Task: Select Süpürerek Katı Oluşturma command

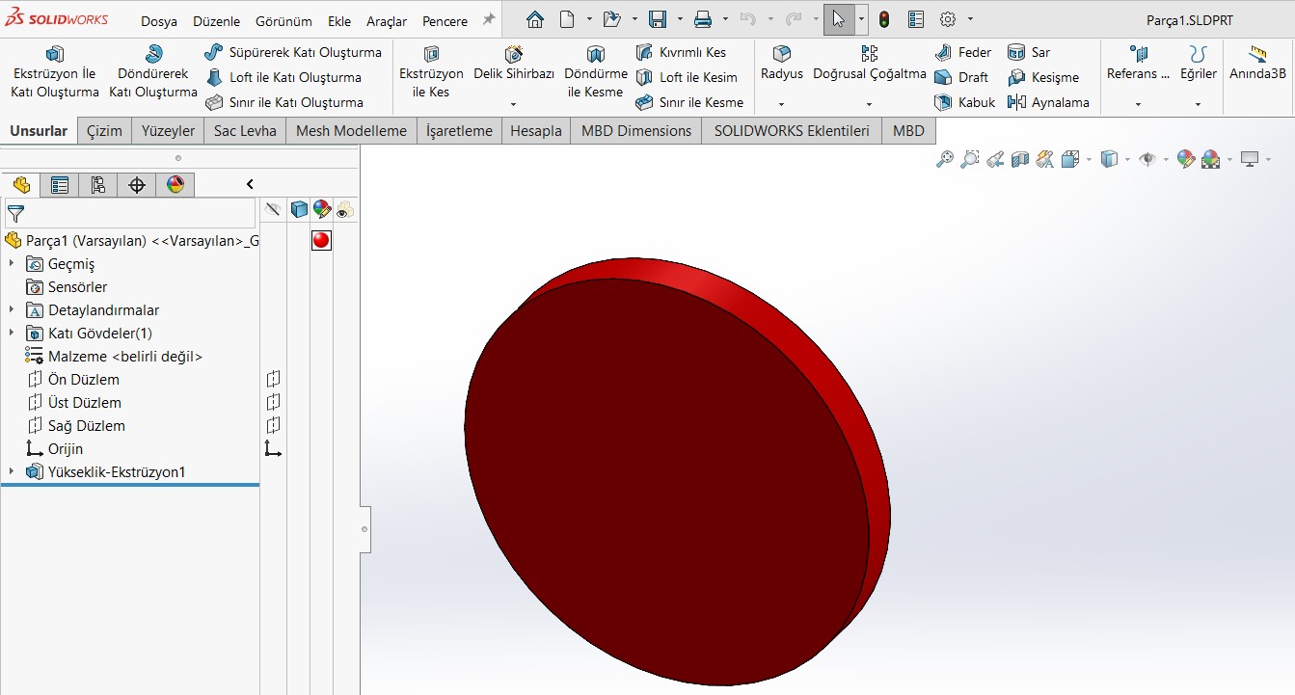Action: pyautogui.click(x=293, y=52)
